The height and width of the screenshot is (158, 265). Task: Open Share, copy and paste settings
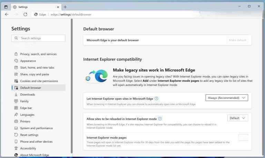35,74
